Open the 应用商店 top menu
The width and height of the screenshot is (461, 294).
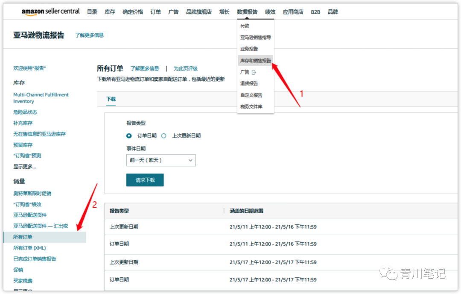[x=293, y=12]
